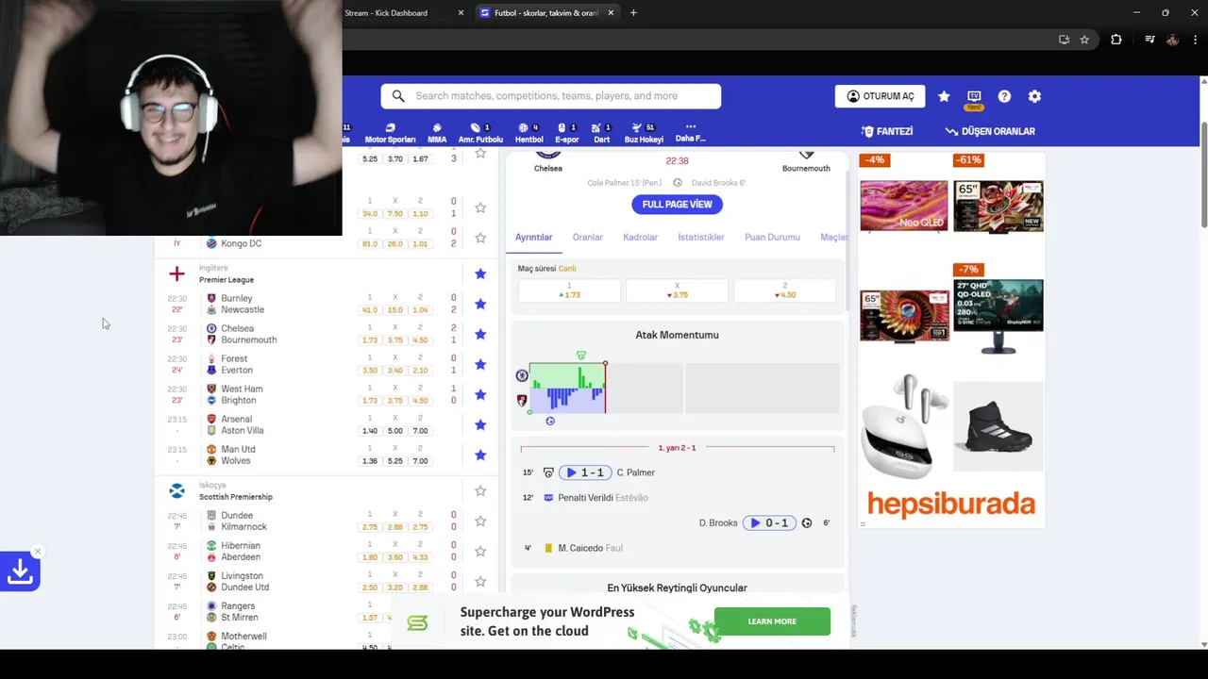Screen dimensions: 1208x679
Task: Unfavorite the Burnley vs Newcastle match
Action: [480, 304]
